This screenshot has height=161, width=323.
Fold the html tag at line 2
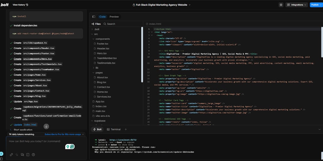152,32
